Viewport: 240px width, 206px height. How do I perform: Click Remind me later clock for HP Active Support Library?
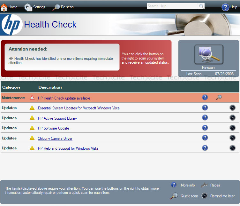coord(232,117)
